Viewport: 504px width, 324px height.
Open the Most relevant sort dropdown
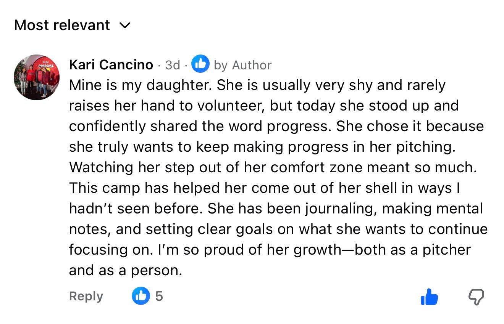[x=72, y=25]
